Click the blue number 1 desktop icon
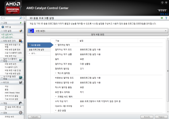169x119 pixels. click(31, 31)
